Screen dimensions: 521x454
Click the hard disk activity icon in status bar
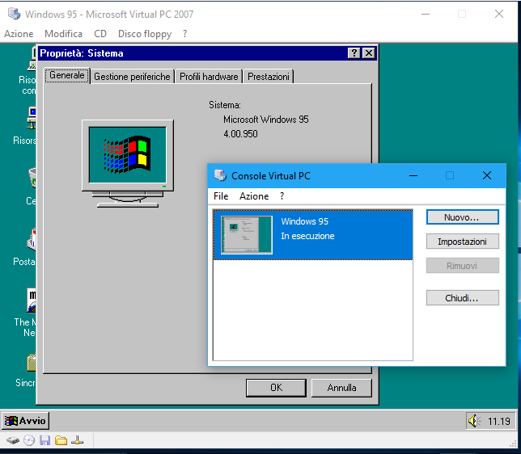point(13,441)
